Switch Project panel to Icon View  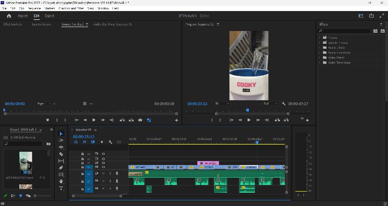click(x=21, y=196)
